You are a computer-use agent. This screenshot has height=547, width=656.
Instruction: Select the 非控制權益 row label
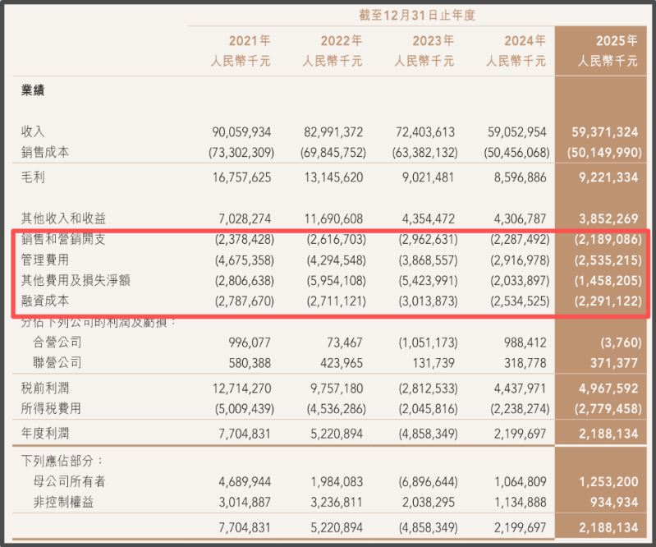69,502
